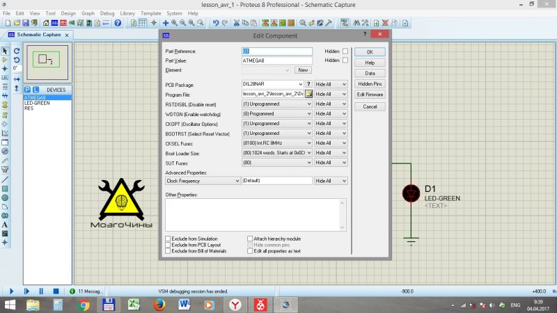Open the Debug menu

pyautogui.click(x=107, y=13)
